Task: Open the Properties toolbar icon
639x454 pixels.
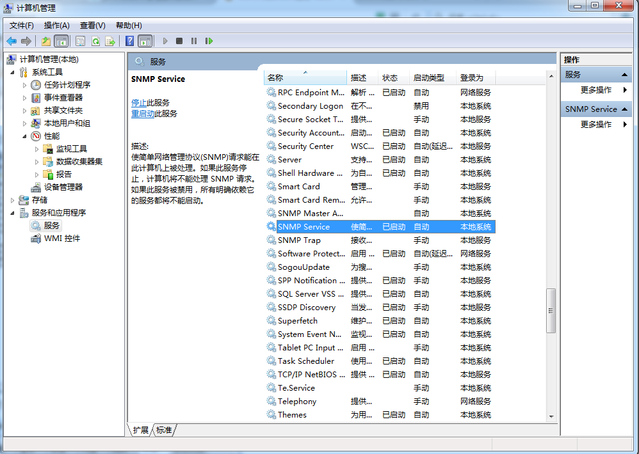Action: point(80,41)
